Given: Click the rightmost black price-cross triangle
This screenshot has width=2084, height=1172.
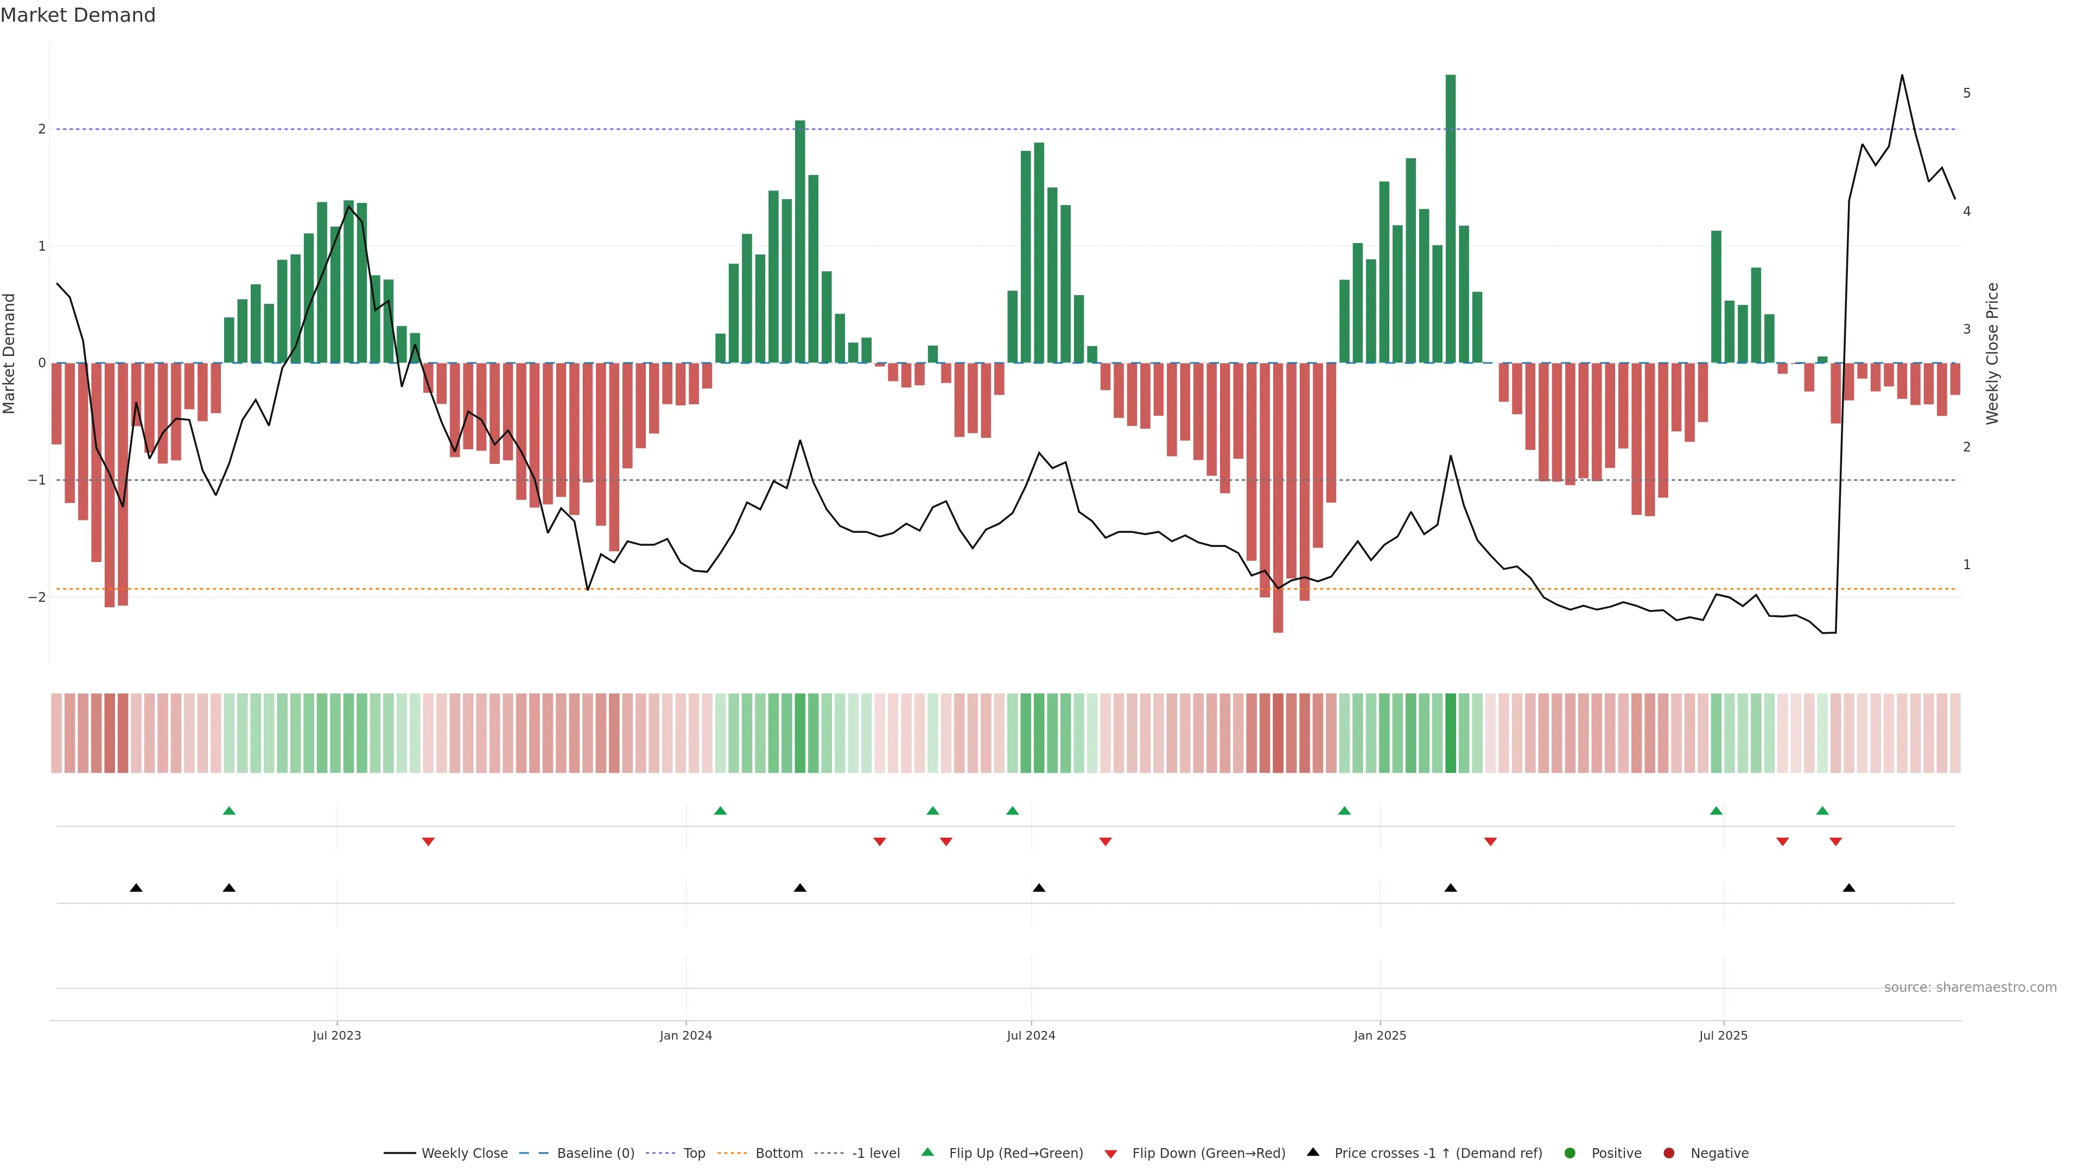Looking at the screenshot, I should [x=1848, y=888].
